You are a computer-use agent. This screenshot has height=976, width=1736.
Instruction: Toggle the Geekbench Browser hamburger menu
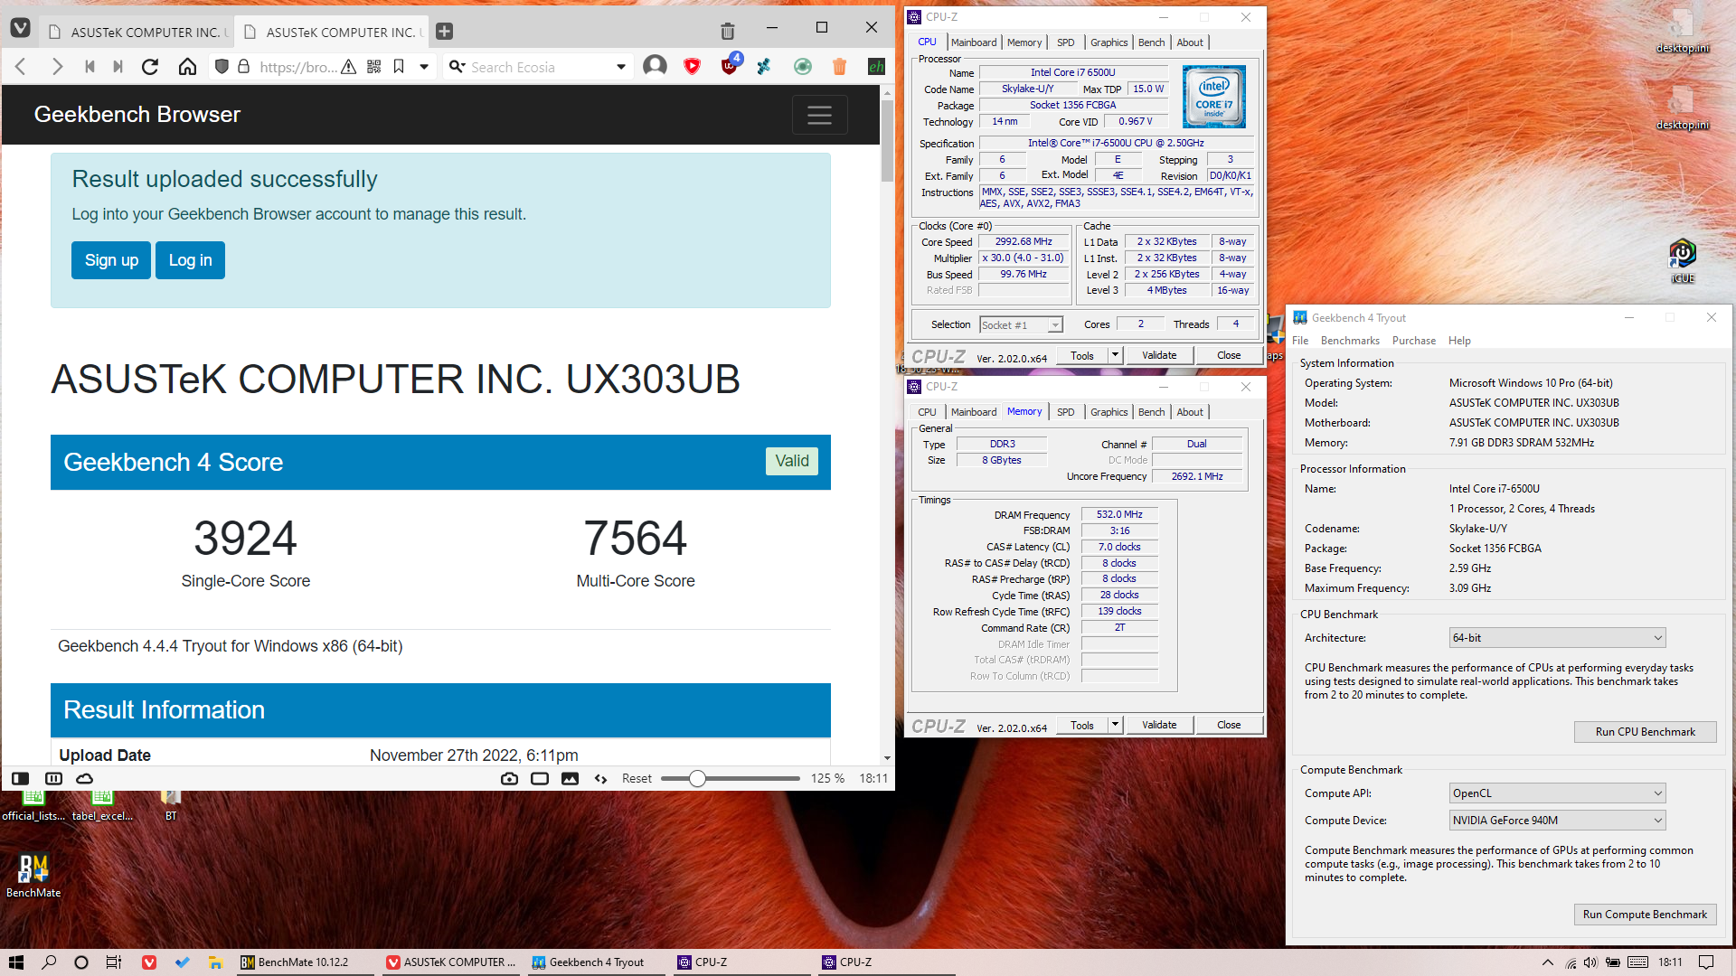[x=819, y=115]
